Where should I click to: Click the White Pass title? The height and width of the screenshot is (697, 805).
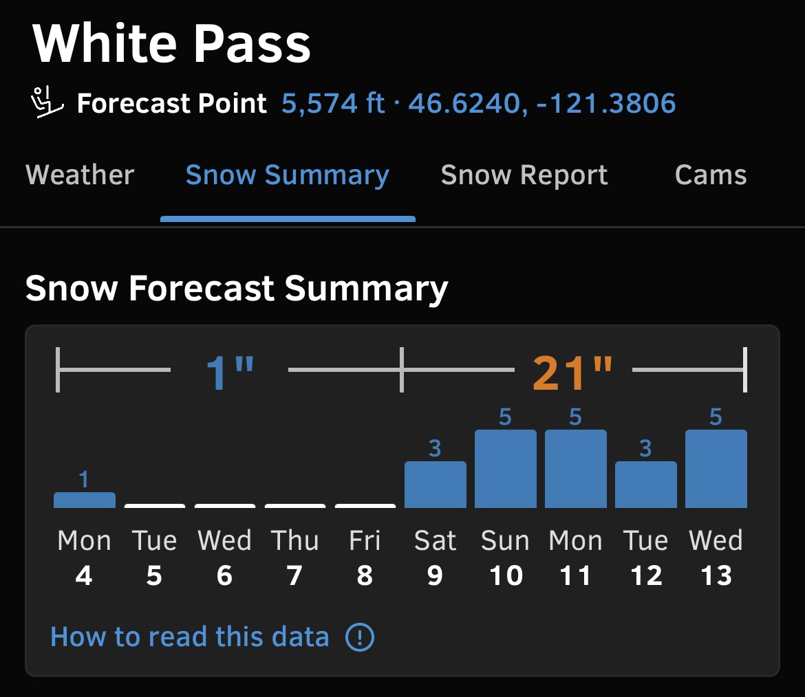point(171,43)
